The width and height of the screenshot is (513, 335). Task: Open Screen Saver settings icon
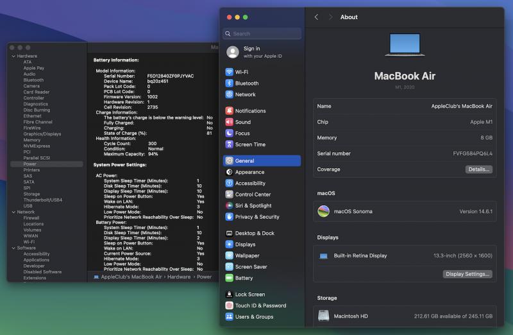click(230, 266)
